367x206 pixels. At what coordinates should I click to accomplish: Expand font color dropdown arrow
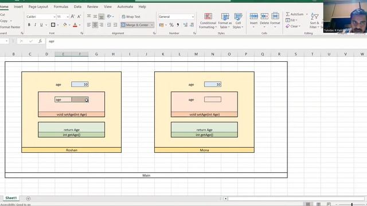pos(80,25)
